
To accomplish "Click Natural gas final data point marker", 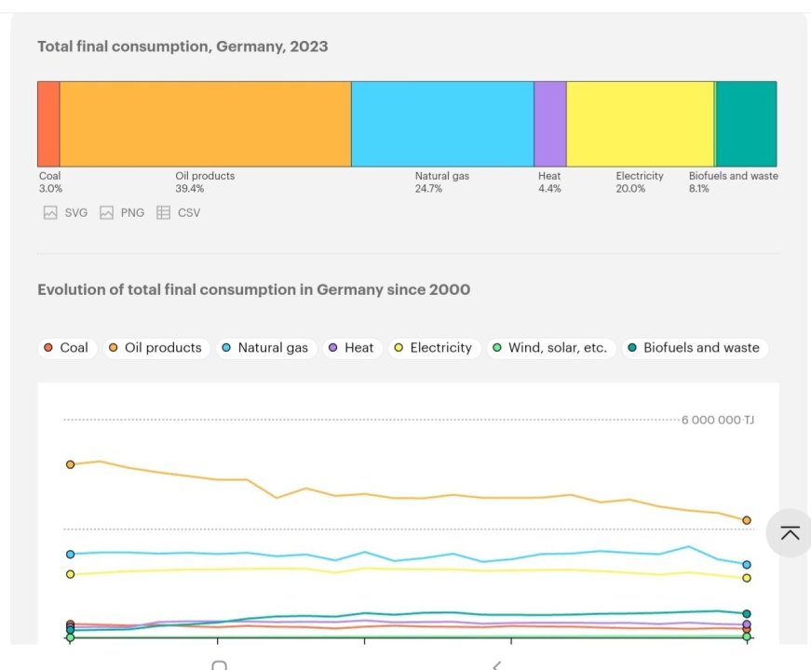I will (x=747, y=564).
